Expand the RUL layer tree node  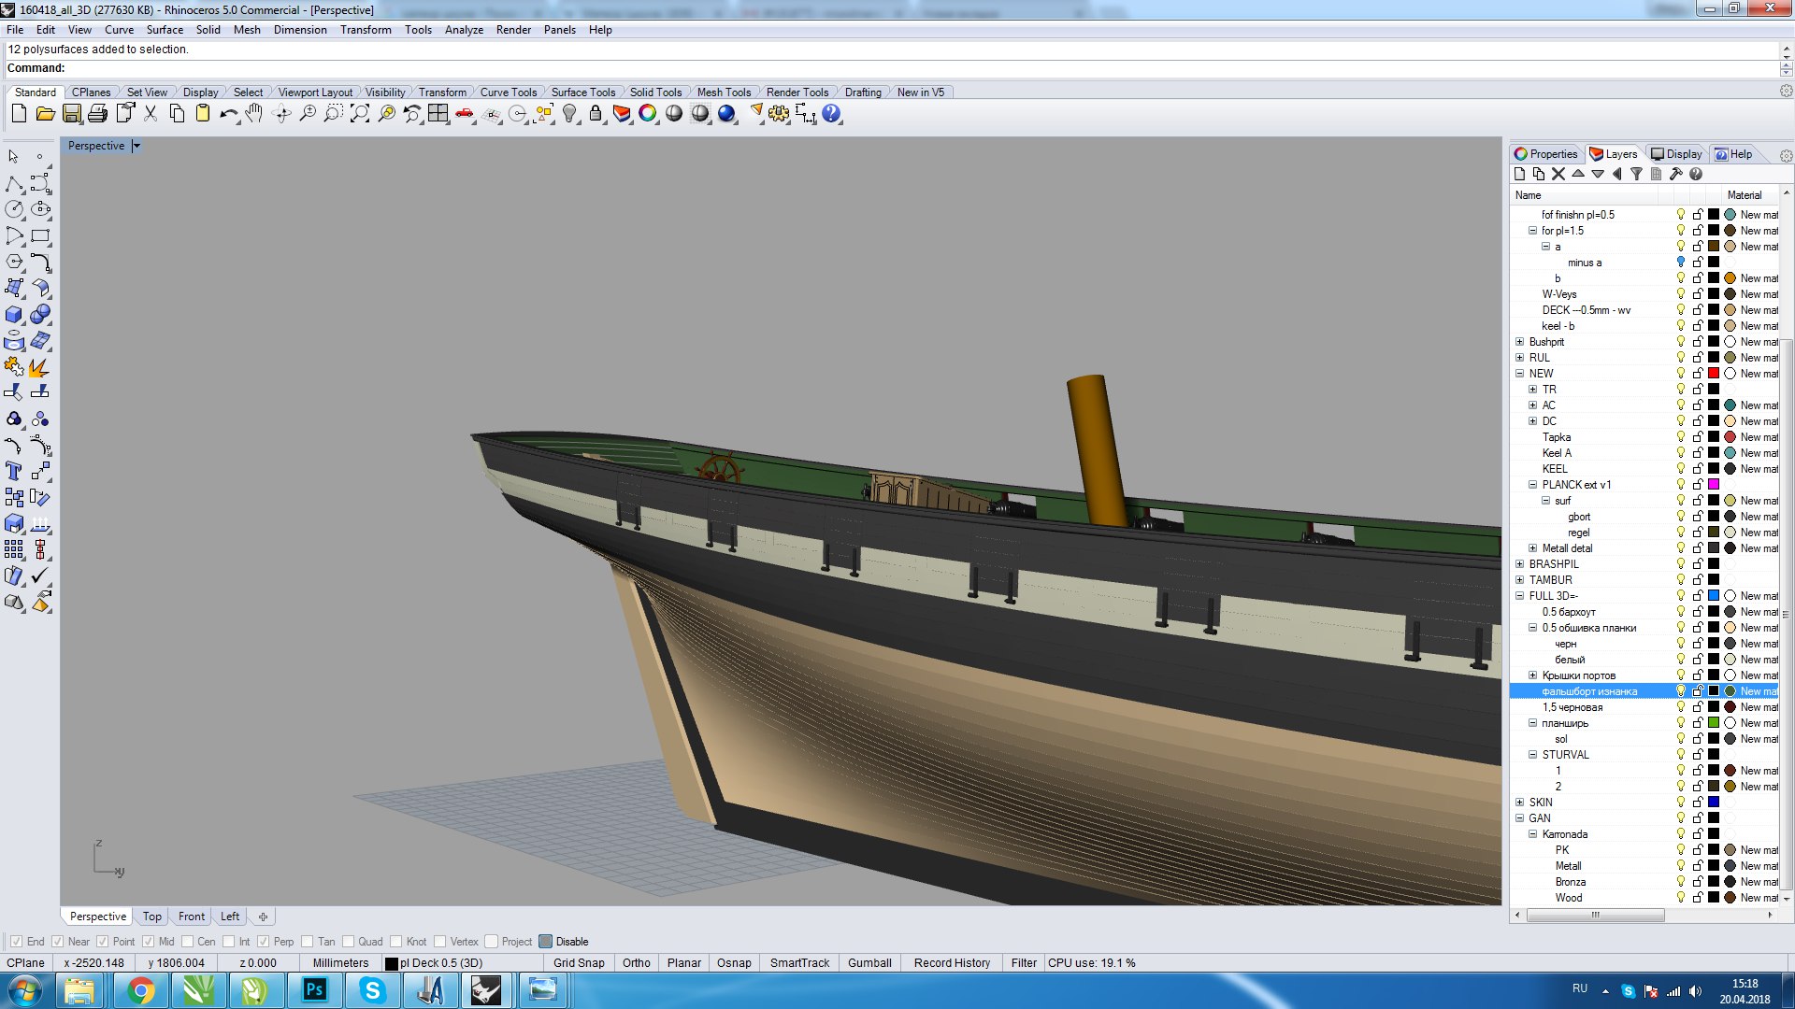tap(1519, 358)
